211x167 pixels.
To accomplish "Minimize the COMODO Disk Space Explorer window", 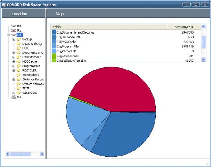I will [x=186, y=5].
